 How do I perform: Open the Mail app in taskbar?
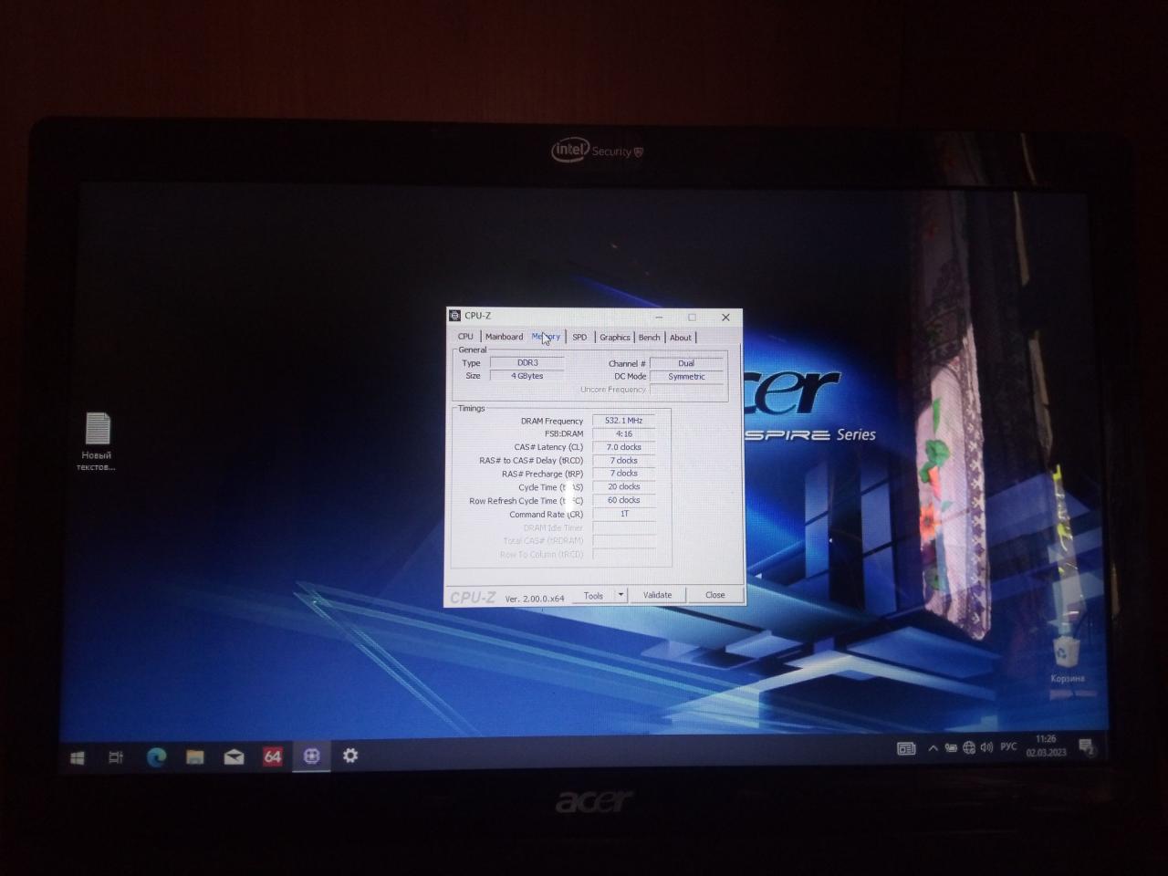[235, 757]
